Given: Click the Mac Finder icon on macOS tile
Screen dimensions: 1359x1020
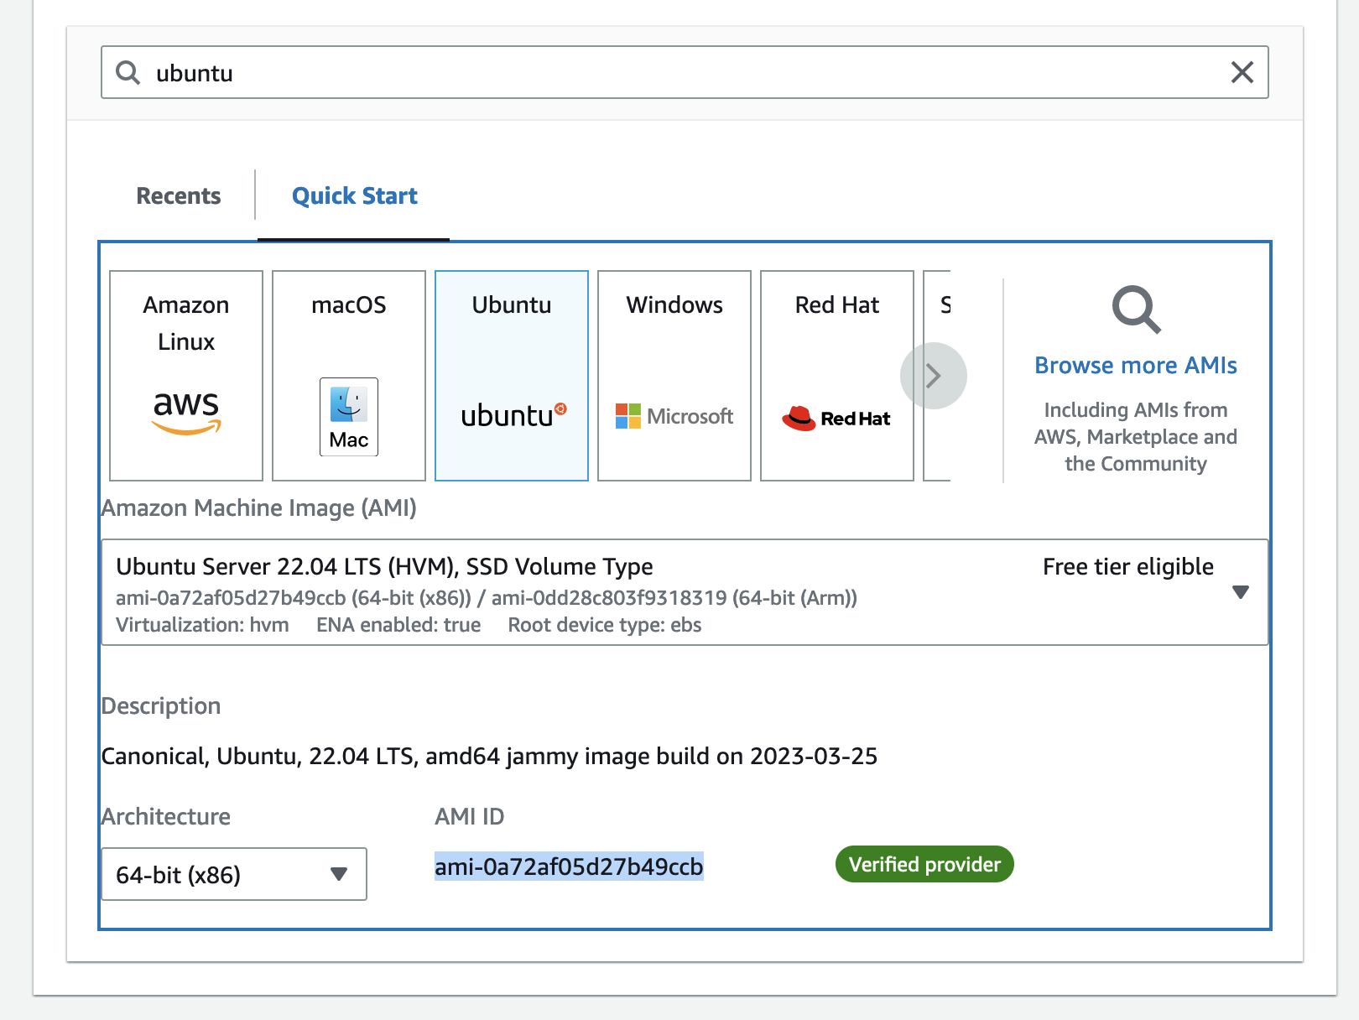Looking at the screenshot, I should click(x=349, y=417).
